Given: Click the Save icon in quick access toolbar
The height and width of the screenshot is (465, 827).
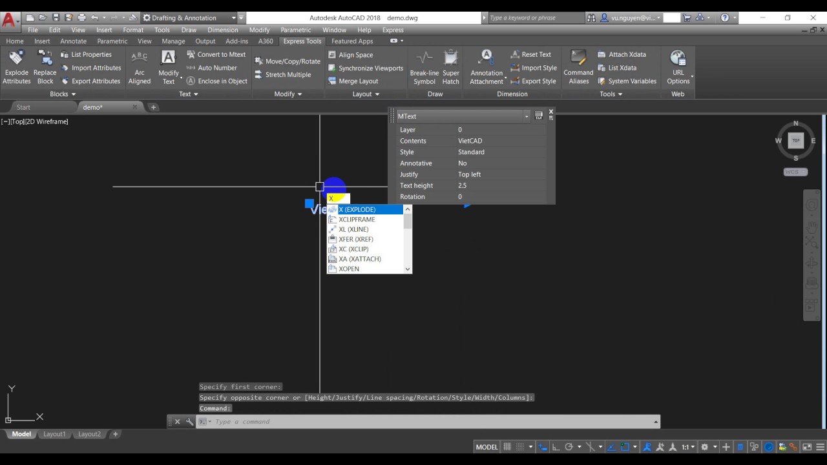Looking at the screenshot, I should point(56,18).
